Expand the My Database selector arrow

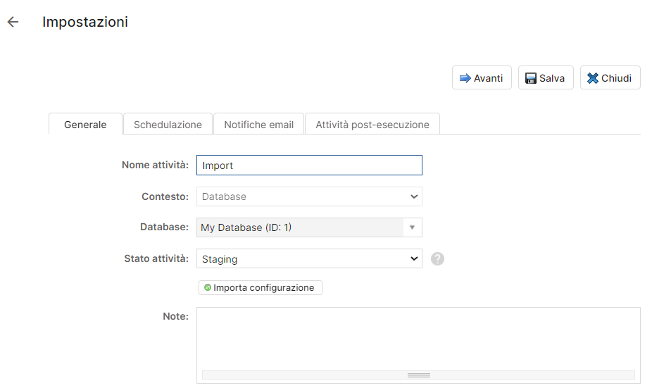point(413,227)
